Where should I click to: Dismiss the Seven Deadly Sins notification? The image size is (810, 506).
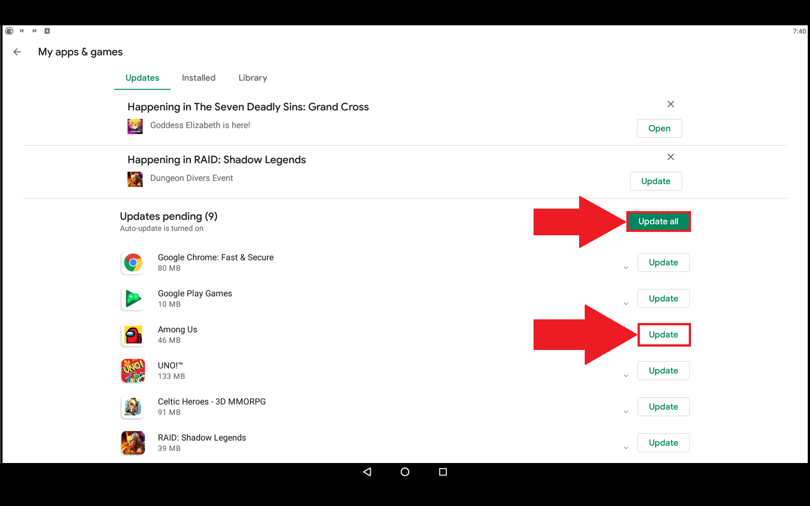click(x=670, y=104)
